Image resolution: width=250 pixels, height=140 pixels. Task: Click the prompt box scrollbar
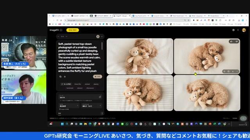click(x=102, y=46)
